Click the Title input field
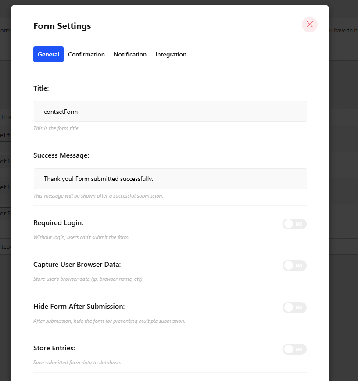 [x=170, y=111]
